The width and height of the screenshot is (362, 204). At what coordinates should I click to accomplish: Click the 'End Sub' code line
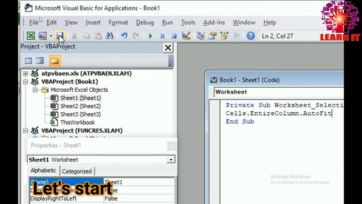tap(240, 121)
